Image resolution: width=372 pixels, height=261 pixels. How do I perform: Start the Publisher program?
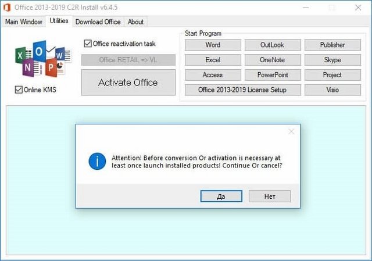[332, 45]
